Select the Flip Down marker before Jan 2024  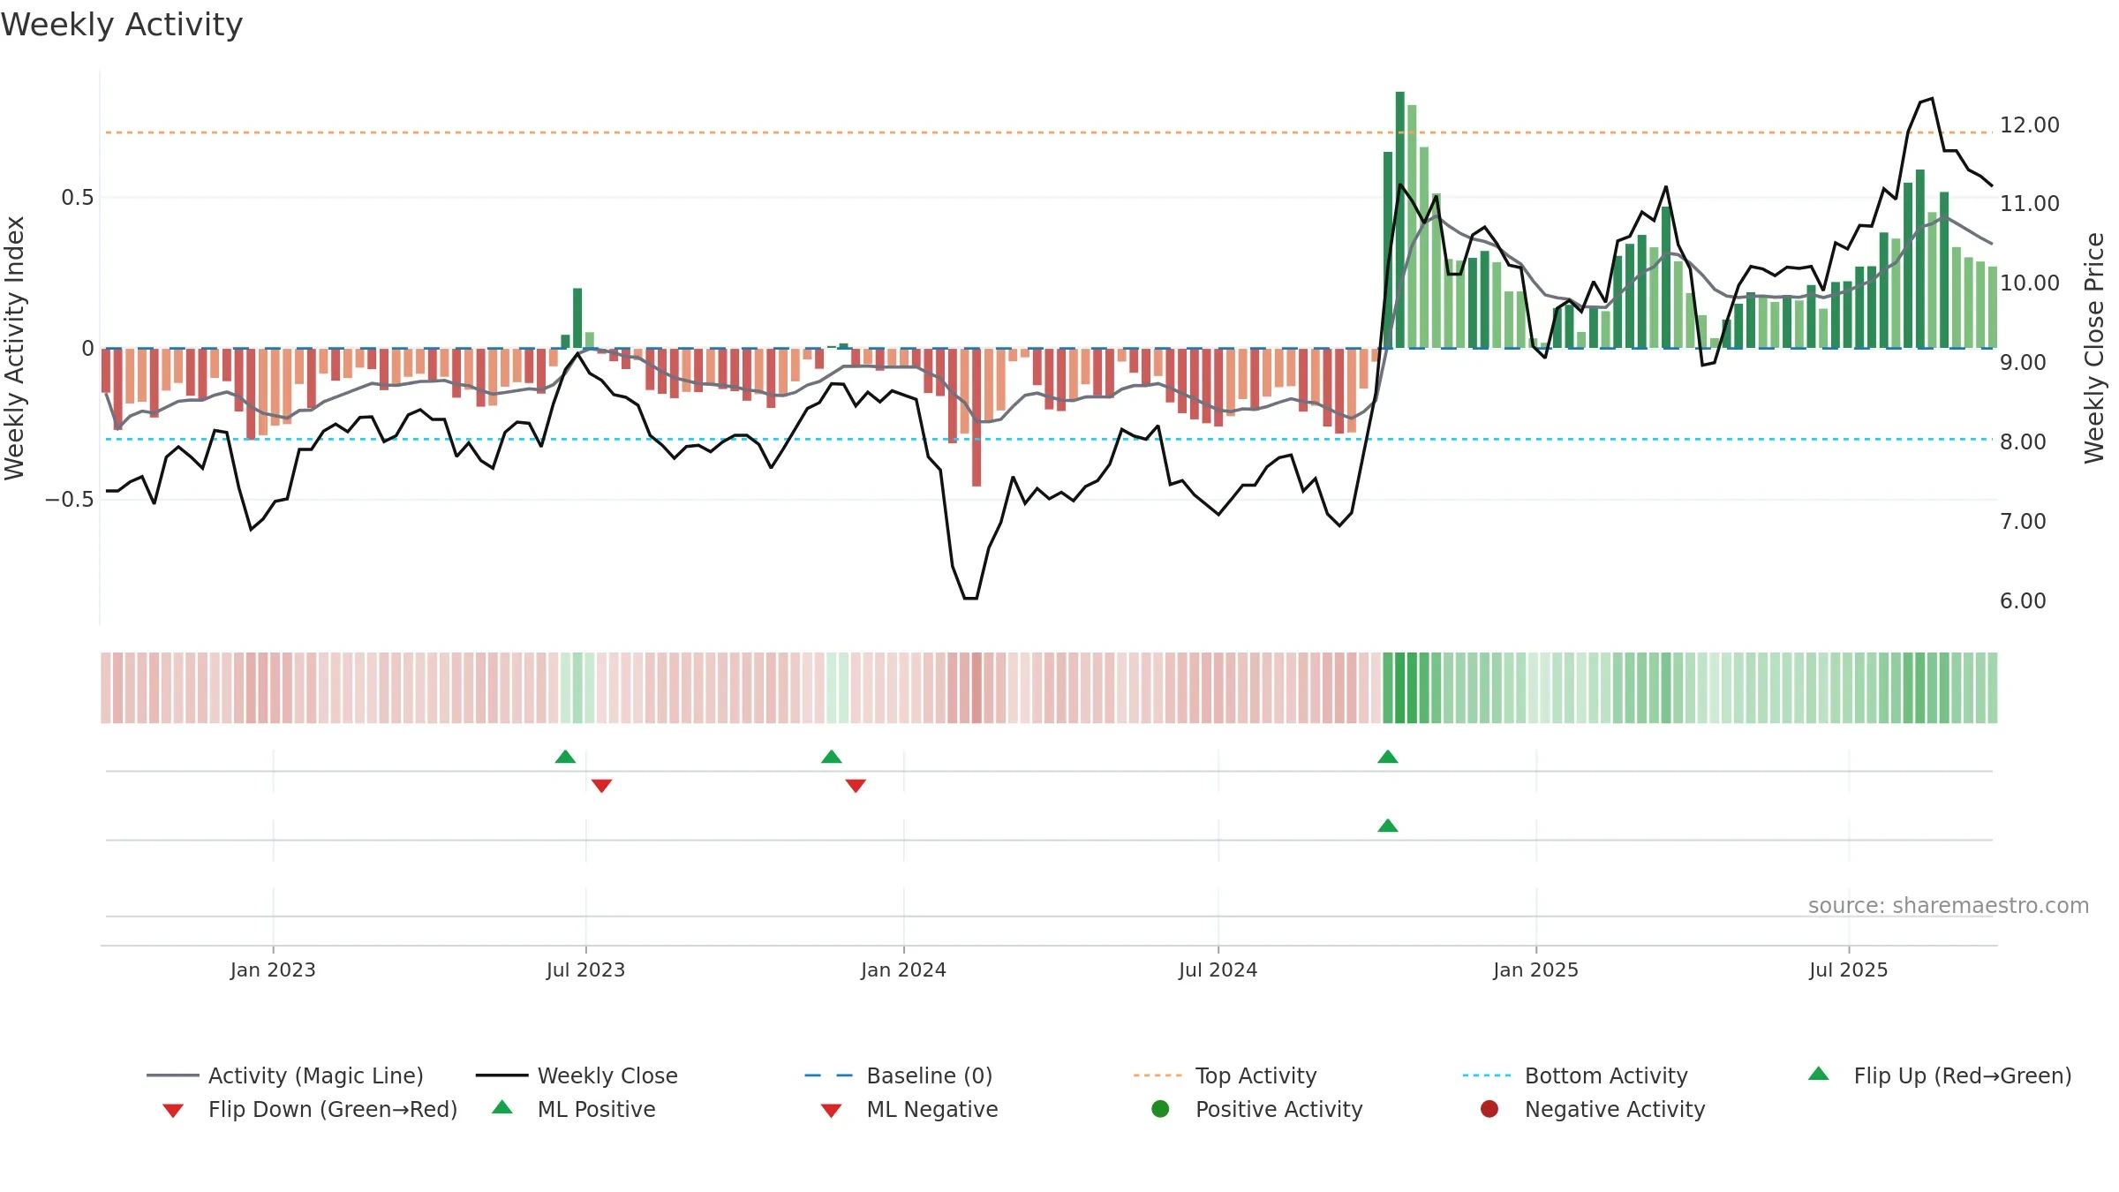856,786
